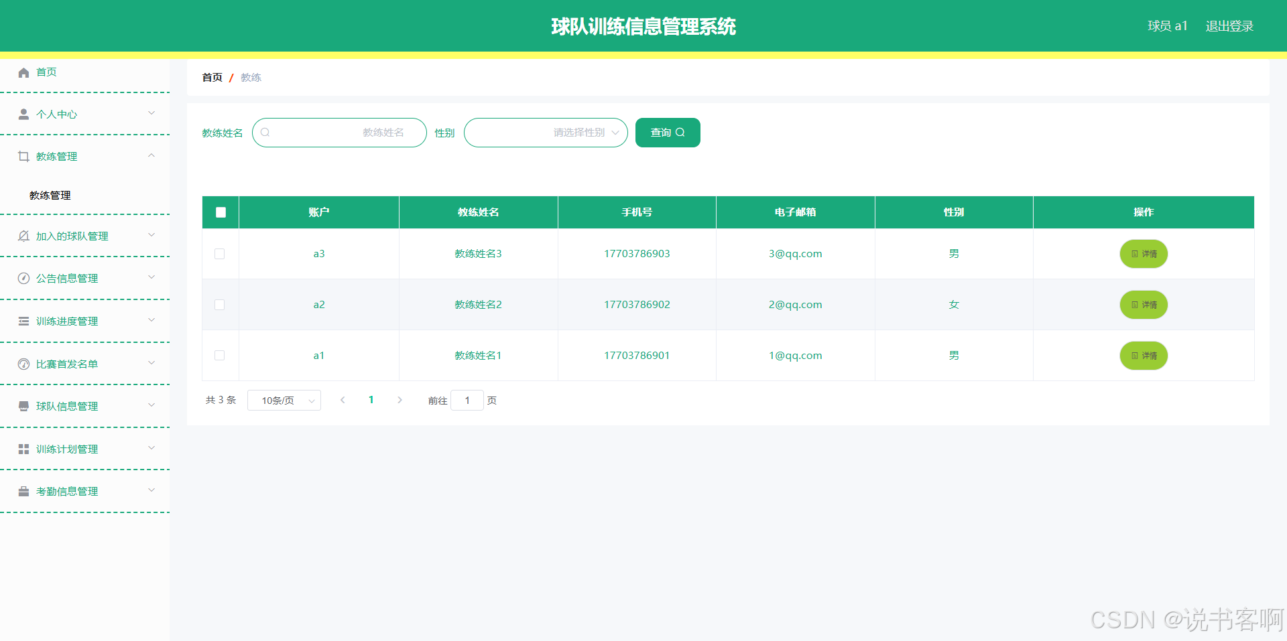Go to the previous page arrow
This screenshot has width=1287, height=641.
click(343, 400)
